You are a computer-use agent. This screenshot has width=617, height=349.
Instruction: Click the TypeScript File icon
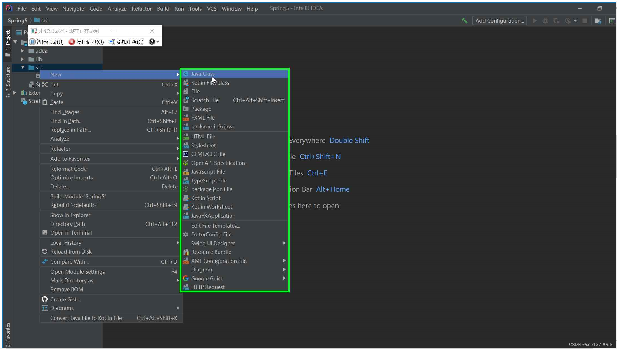(x=186, y=180)
